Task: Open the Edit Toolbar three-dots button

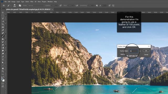Action: (3, 74)
